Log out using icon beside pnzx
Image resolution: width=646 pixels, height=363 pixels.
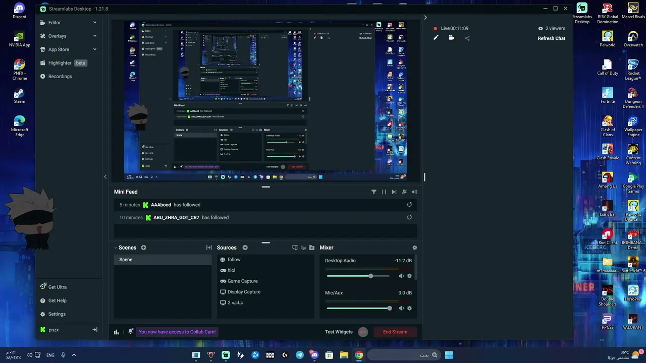[94, 330]
